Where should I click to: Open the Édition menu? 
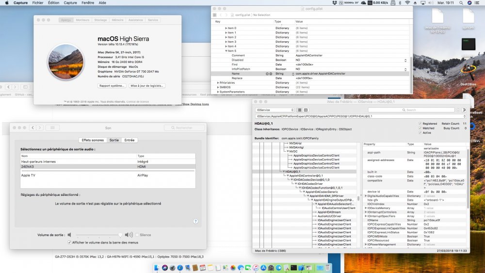[x=53, y=3]
